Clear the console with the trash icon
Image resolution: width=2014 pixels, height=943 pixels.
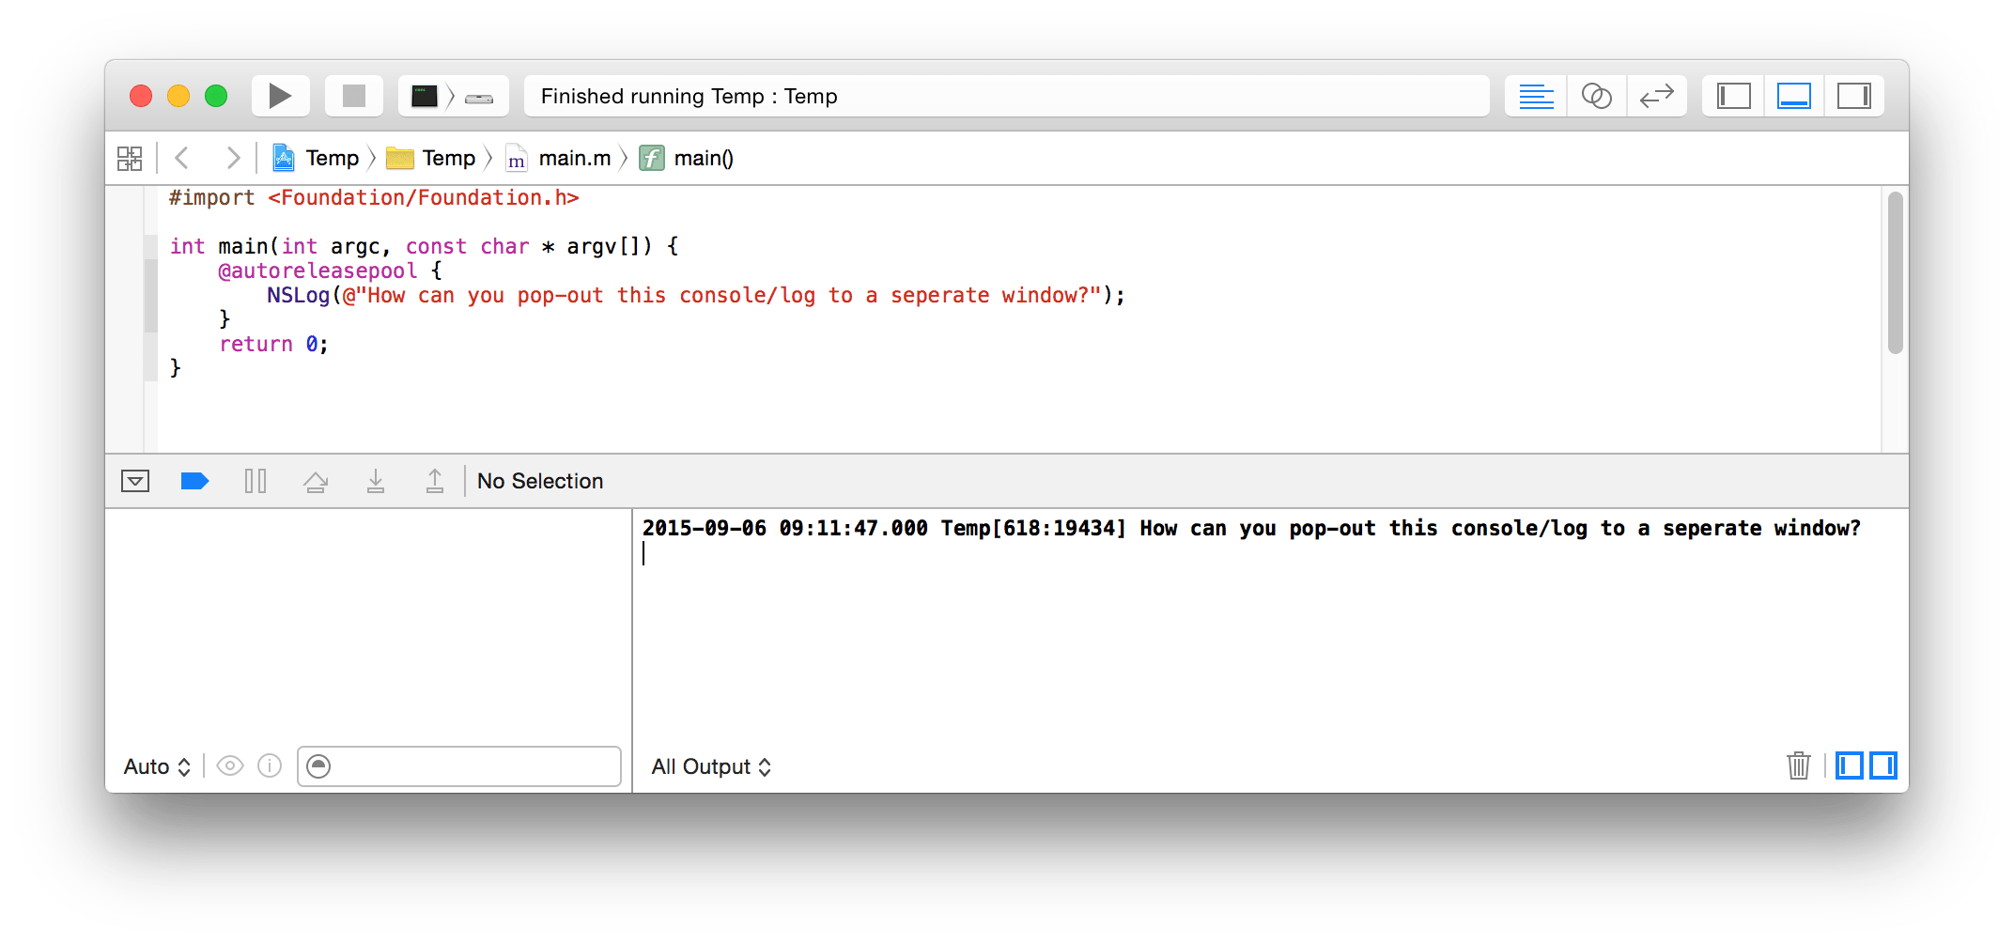pos(1798,765)
